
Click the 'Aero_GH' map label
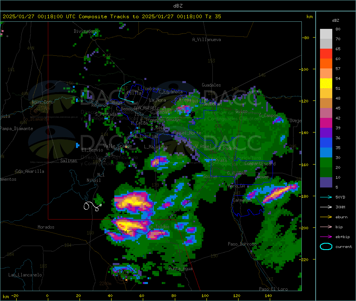(236, 186)
